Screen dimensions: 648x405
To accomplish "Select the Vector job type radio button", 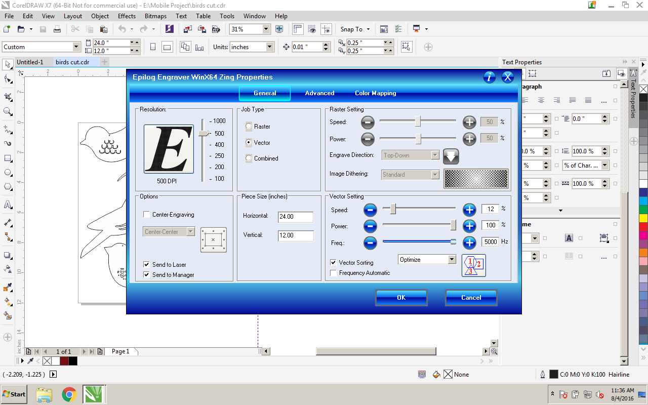I will point(249,143).
